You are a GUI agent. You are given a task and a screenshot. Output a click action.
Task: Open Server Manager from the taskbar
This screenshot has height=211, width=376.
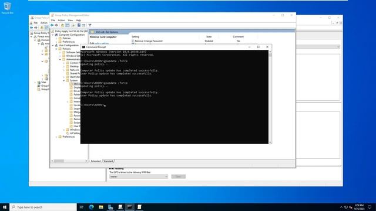pos(110,207)
